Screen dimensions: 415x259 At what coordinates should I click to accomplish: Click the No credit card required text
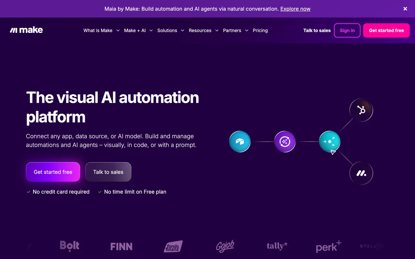click(61, 192)
